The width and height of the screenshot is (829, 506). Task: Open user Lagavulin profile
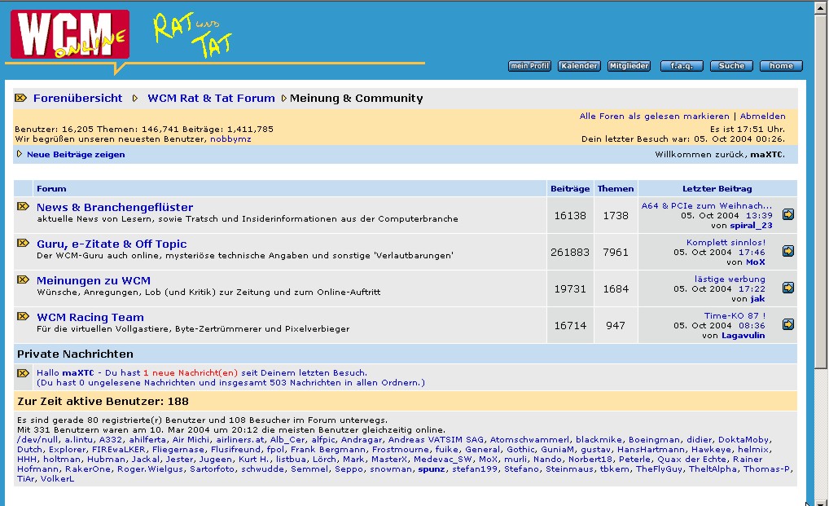pyautogui.click(x=743, y=335)
